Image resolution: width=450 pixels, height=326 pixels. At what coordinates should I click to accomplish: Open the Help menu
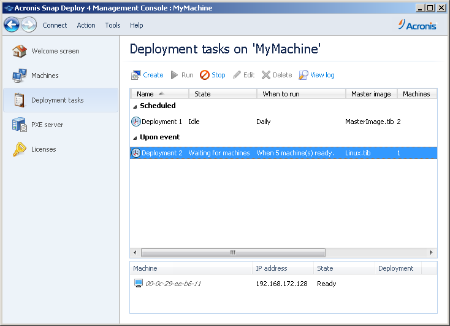point(136,25)
